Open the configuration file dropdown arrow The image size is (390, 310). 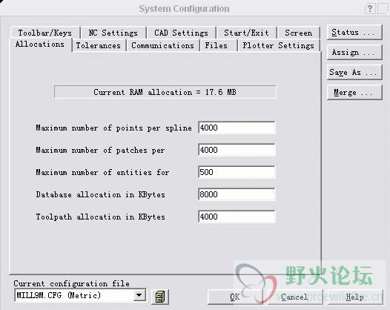[139, 295]
